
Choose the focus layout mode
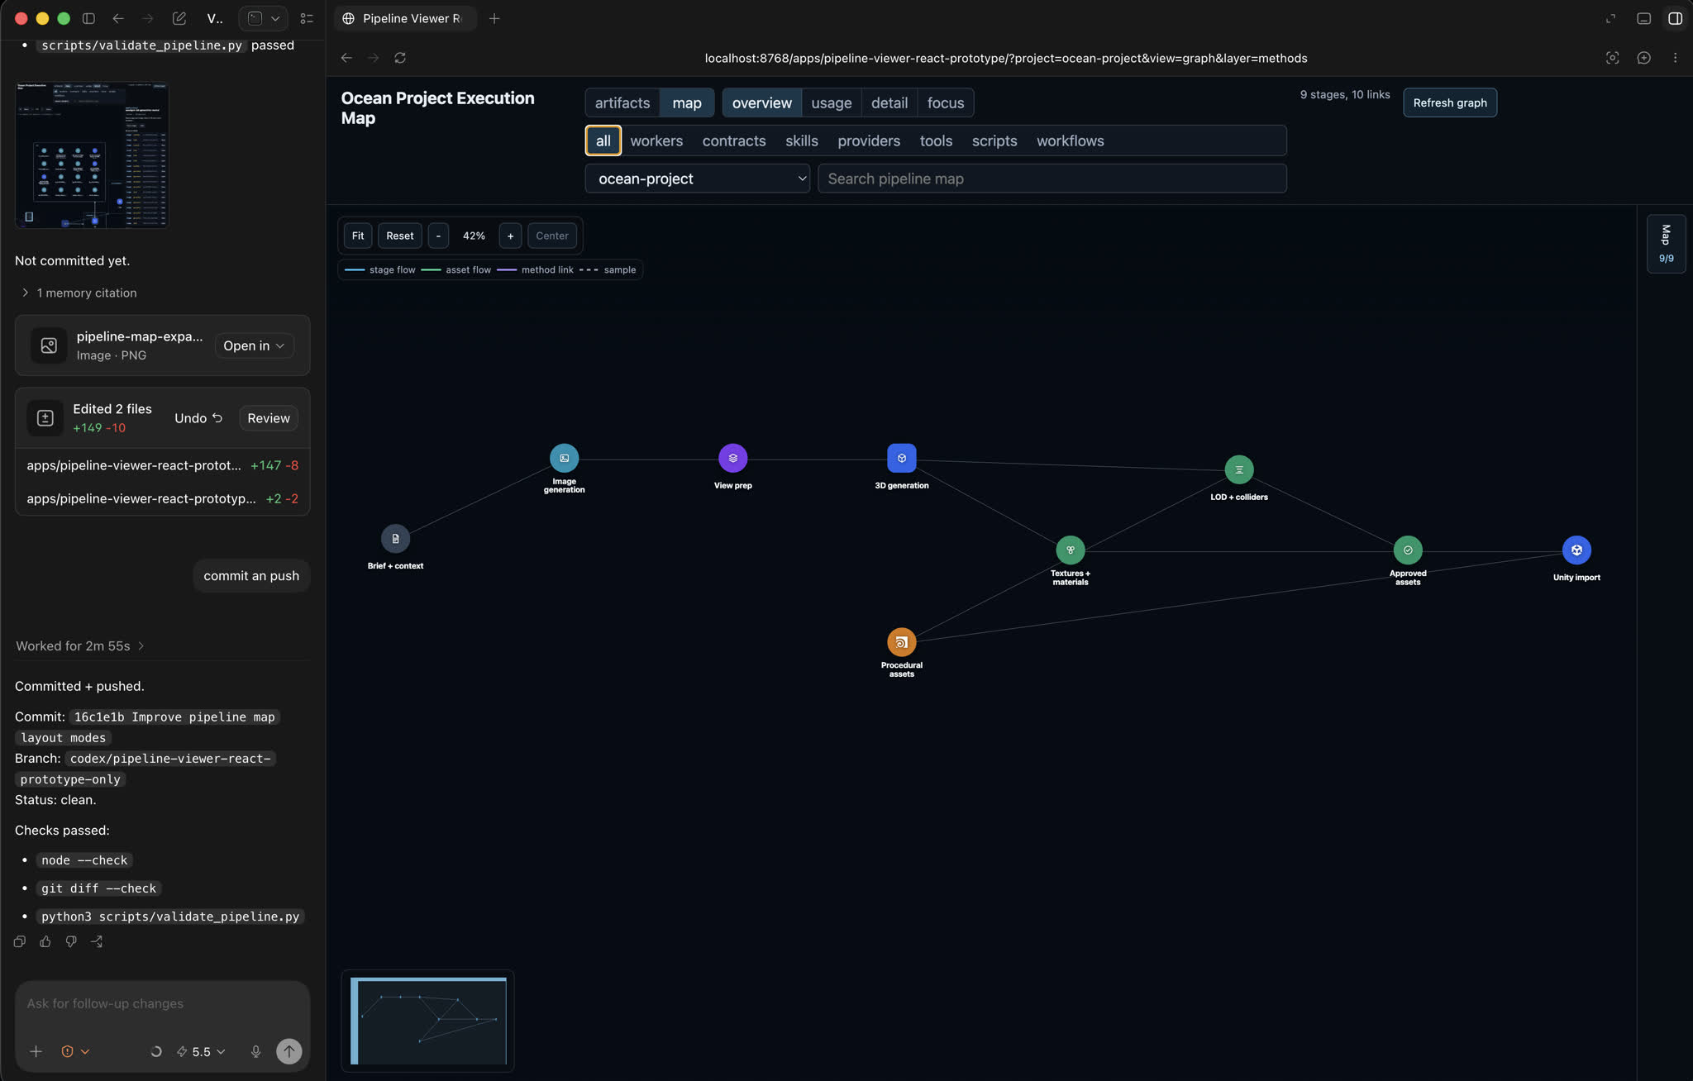945,102
